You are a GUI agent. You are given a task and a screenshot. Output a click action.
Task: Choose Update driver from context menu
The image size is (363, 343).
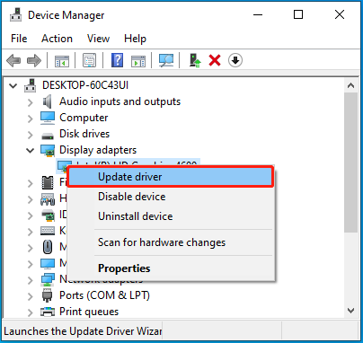(171, 177)
